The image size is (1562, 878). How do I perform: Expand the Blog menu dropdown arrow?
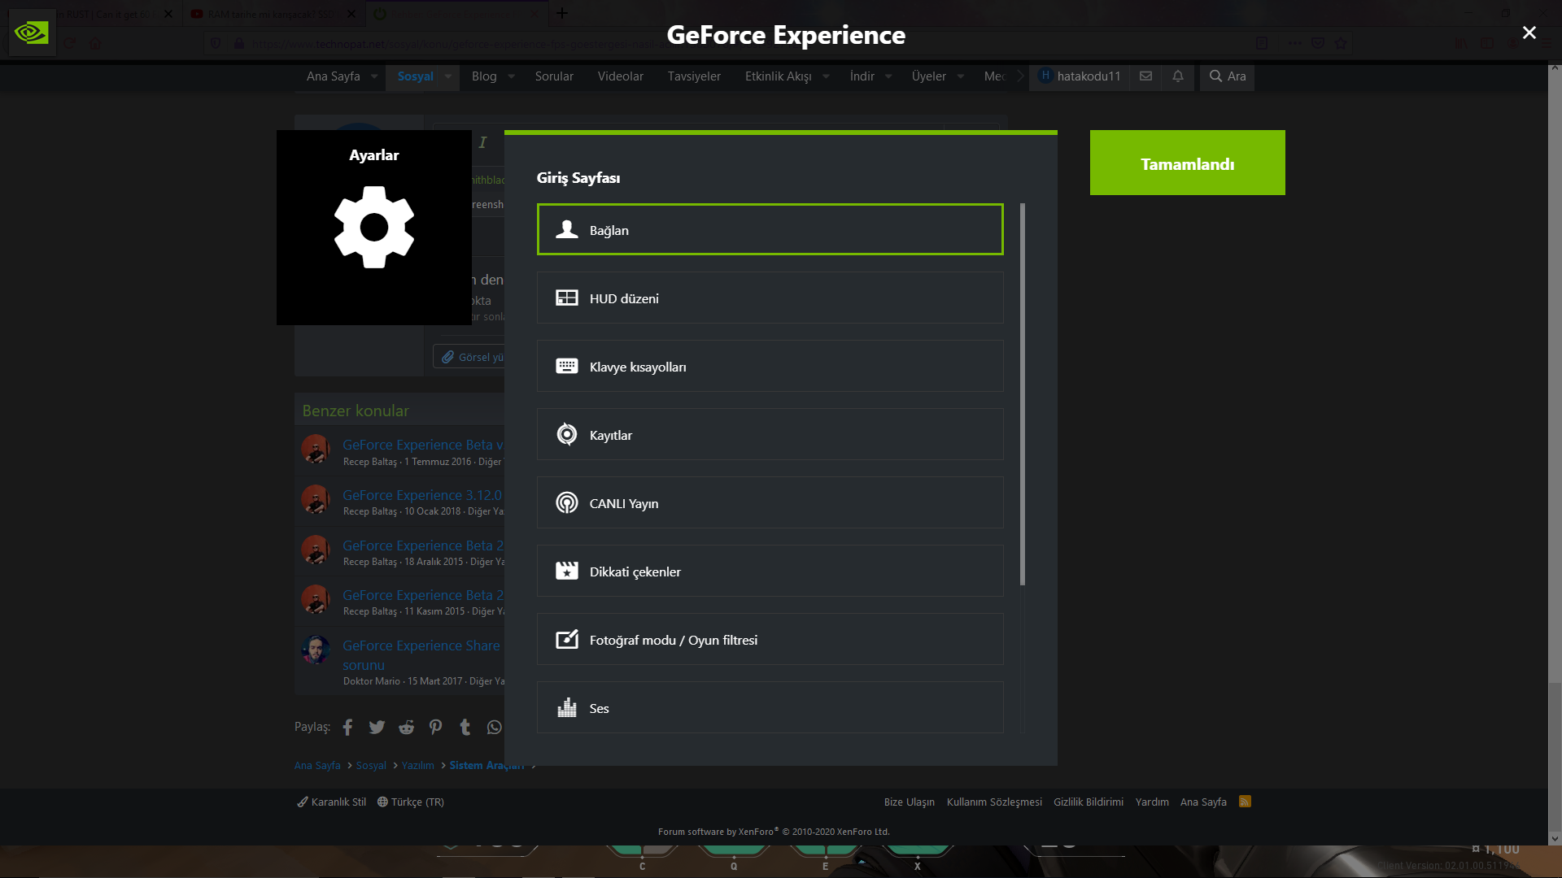coord(511,76)
